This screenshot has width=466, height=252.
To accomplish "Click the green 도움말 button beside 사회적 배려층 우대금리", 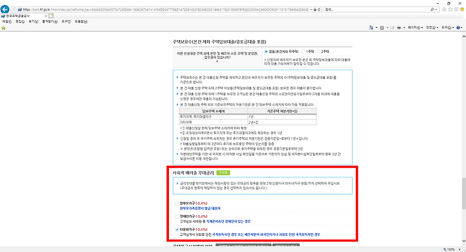I will click(x=223, y=172).
